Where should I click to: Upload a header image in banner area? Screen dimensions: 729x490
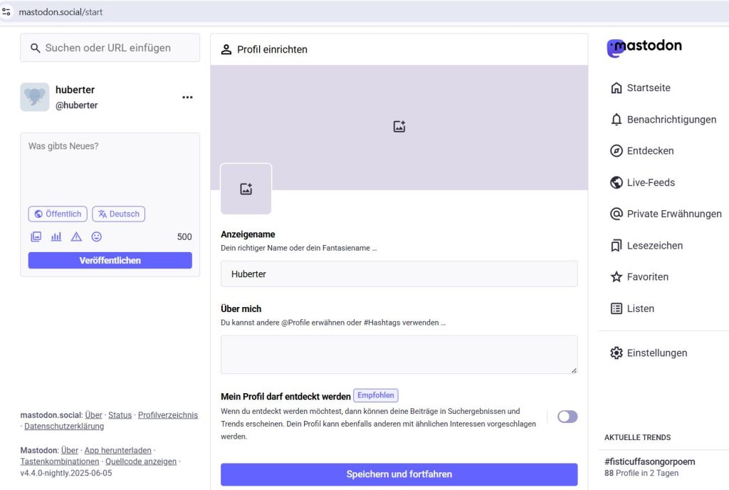(399, 127)
